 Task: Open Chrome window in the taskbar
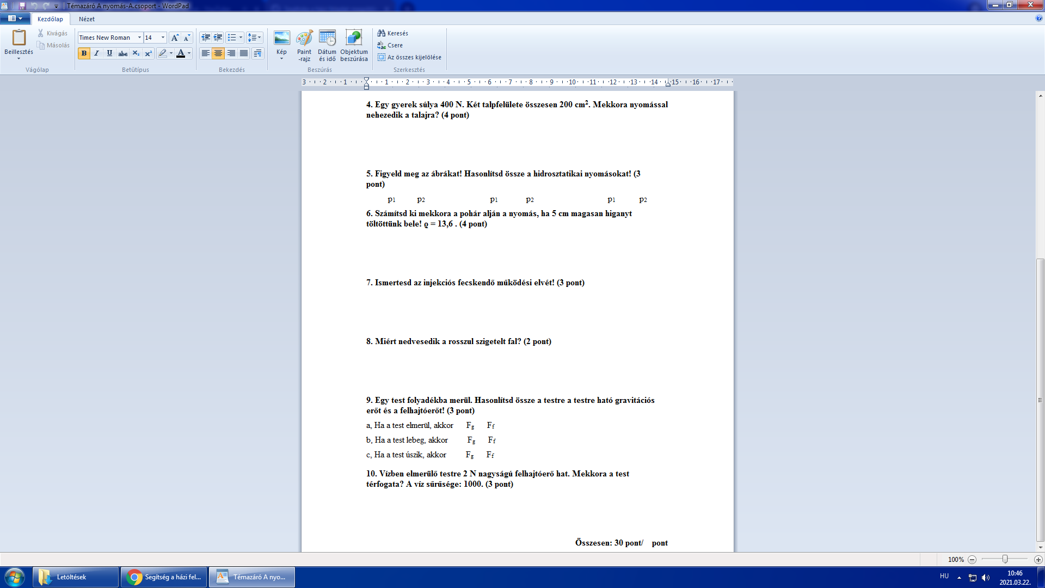click(164, 577)
